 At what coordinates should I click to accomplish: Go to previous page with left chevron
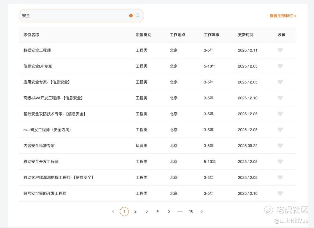point(113,211)
